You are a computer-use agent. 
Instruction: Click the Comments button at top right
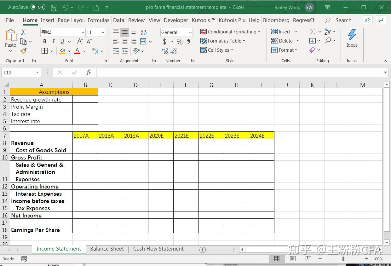coord(381,20)
